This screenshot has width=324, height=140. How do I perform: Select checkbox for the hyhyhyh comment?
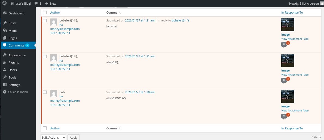pos(45,21)
